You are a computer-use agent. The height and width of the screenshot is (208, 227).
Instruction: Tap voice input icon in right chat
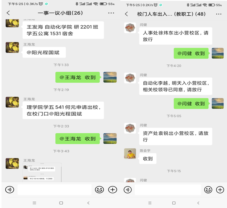pyautogui.click(x=128, y=190)
